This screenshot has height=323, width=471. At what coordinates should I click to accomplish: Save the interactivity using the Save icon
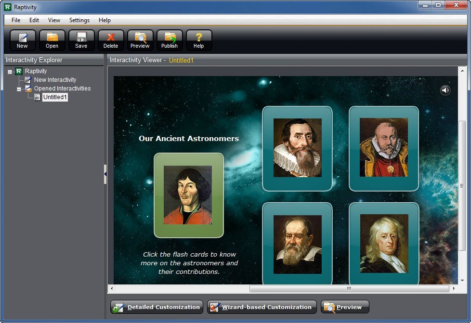pyautogui.click(x=81, y=40)
